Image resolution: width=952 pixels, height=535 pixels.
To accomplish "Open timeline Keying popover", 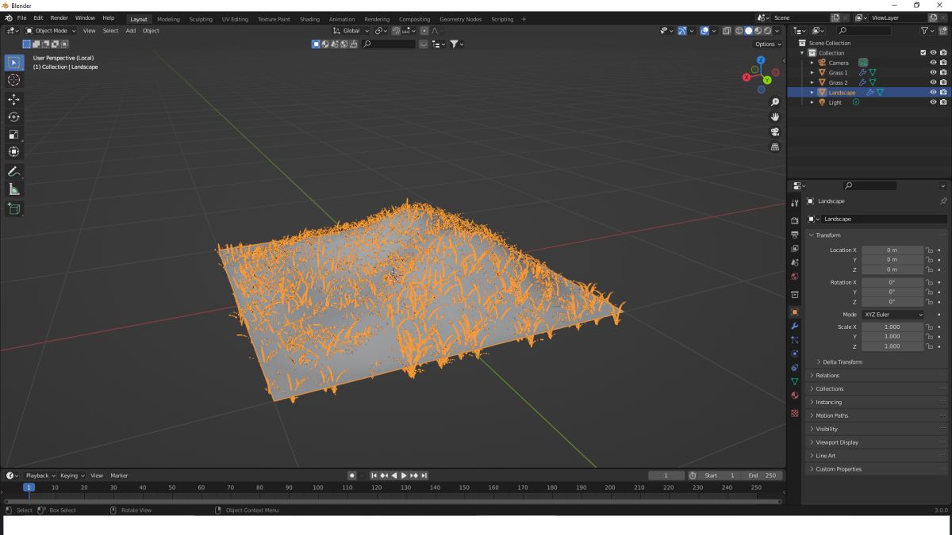I will click(x=71, y=476).
